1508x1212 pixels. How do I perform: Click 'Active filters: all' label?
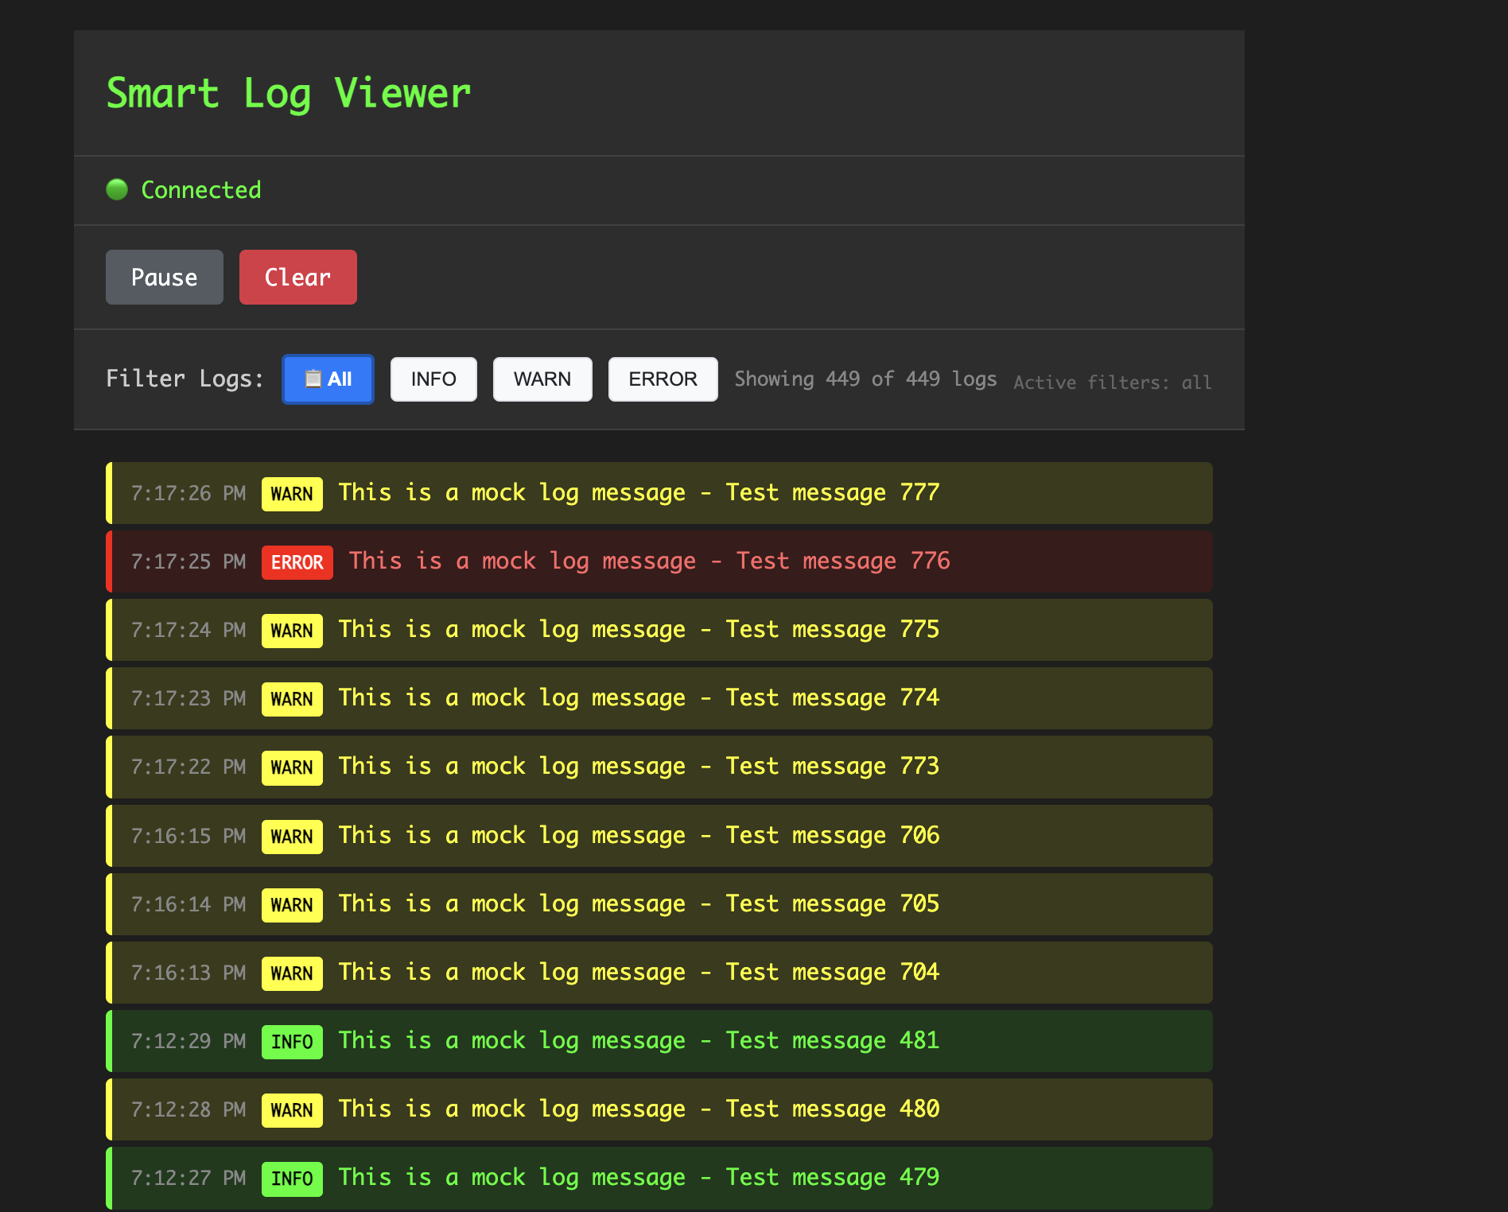click(x=1113, y=383)
